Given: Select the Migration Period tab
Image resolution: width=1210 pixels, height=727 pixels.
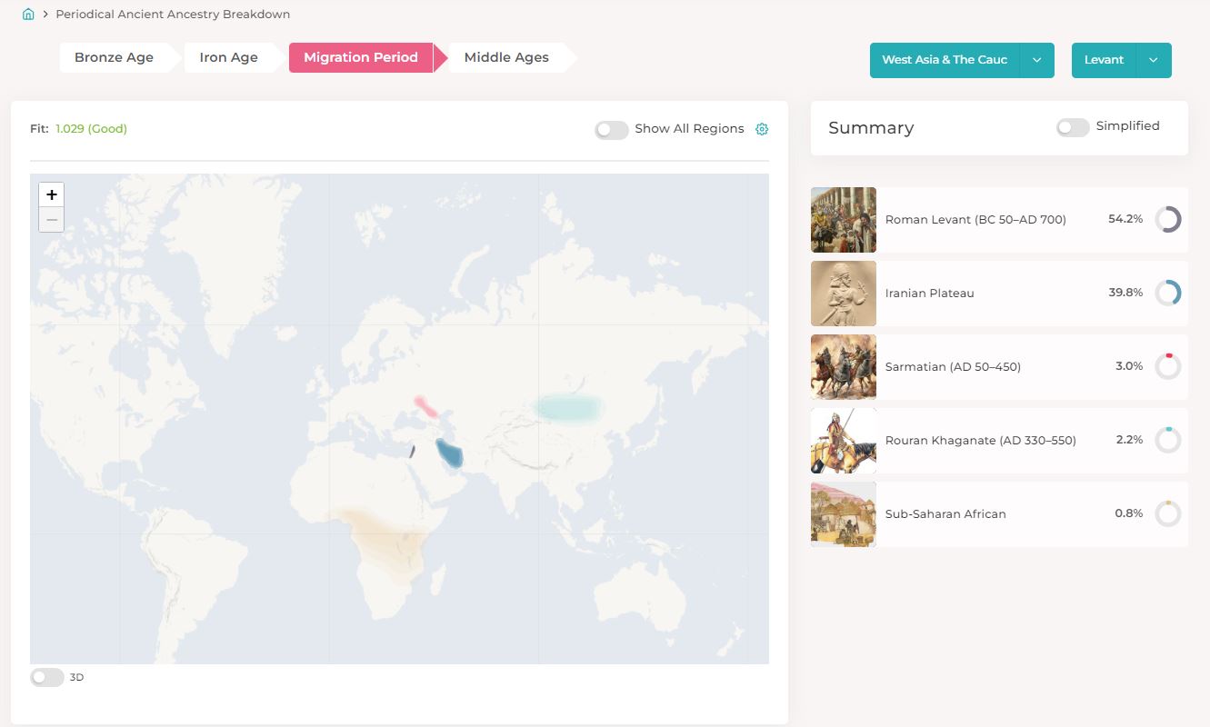Looking at the screenshot, I should [361, 57].
